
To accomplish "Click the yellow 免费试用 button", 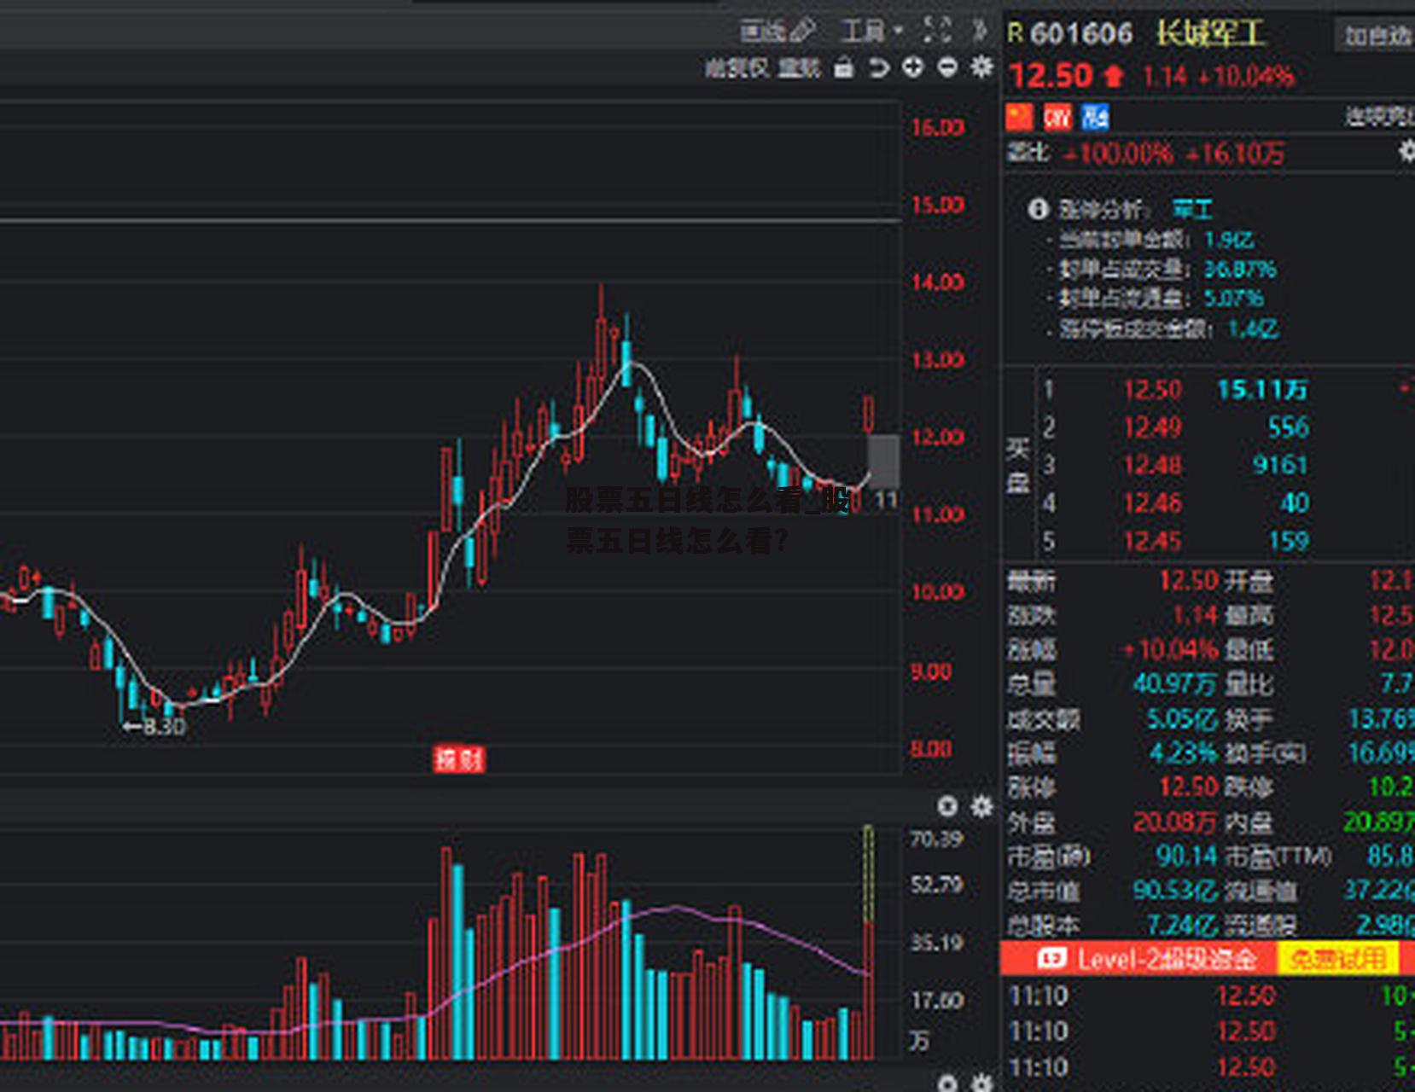I will tap(1337, 959).
